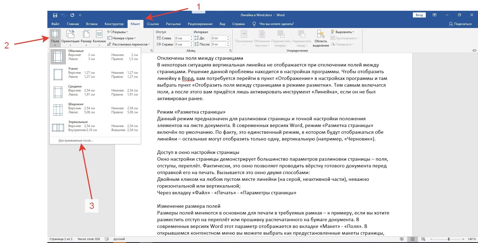Open the Рассылки tab
This screenshot has width=478, height=243.
pyautogui.click(x=173, y=24)
